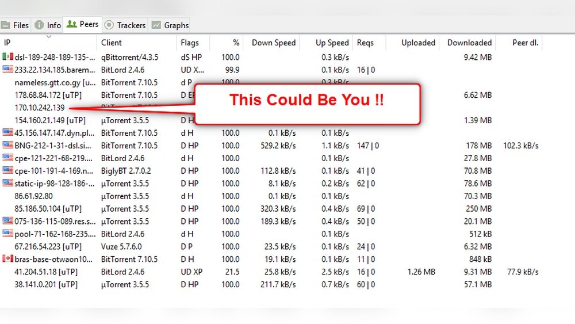The image size is (575, 324).
Task: Click the Up Speed column header
Action: pos(332,43)
